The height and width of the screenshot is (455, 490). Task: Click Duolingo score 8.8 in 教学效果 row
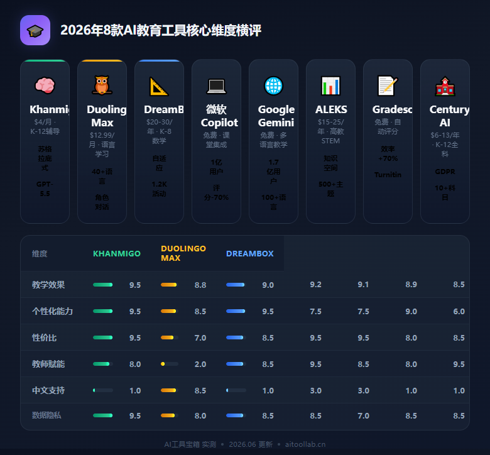click(x=200, y=285)
